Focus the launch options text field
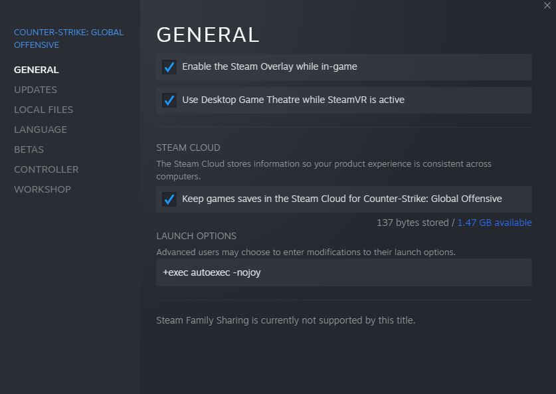The height and width of the screenshot is (394, 556). [x=343, y=272]
